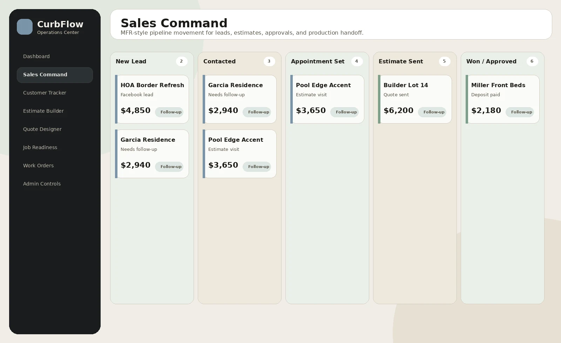Click the Estimate Sent count badge 5

click(445, 61)
